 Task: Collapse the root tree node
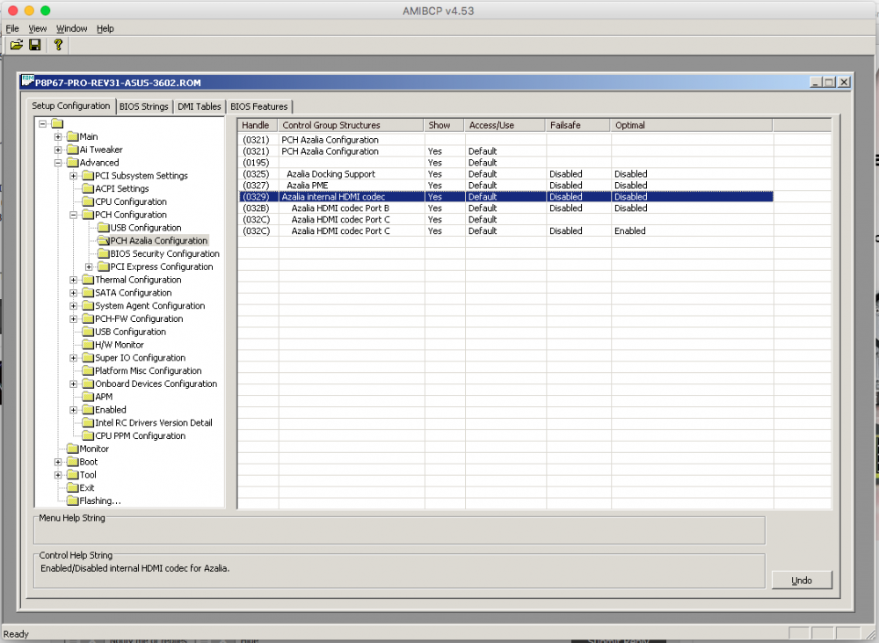tap(42, 123)
